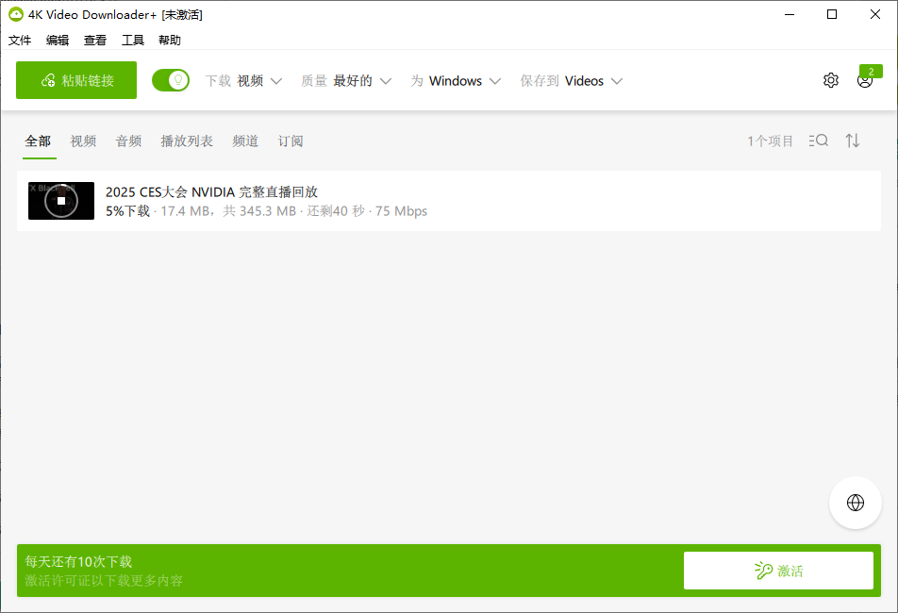Switch to the 订阅 tab

291,141
